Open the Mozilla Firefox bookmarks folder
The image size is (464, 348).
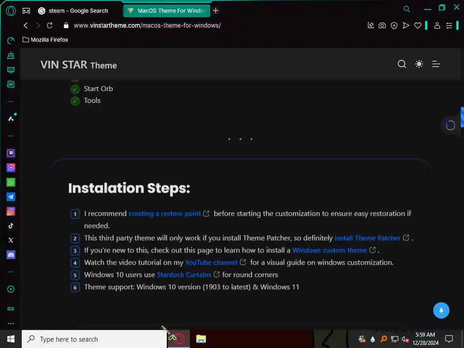(45, 40)
